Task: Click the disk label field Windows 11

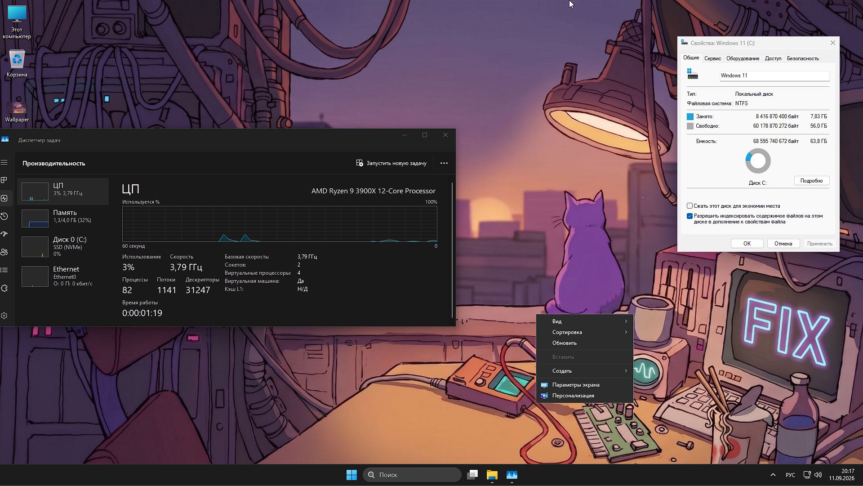Action: click(x=774, y=76)
